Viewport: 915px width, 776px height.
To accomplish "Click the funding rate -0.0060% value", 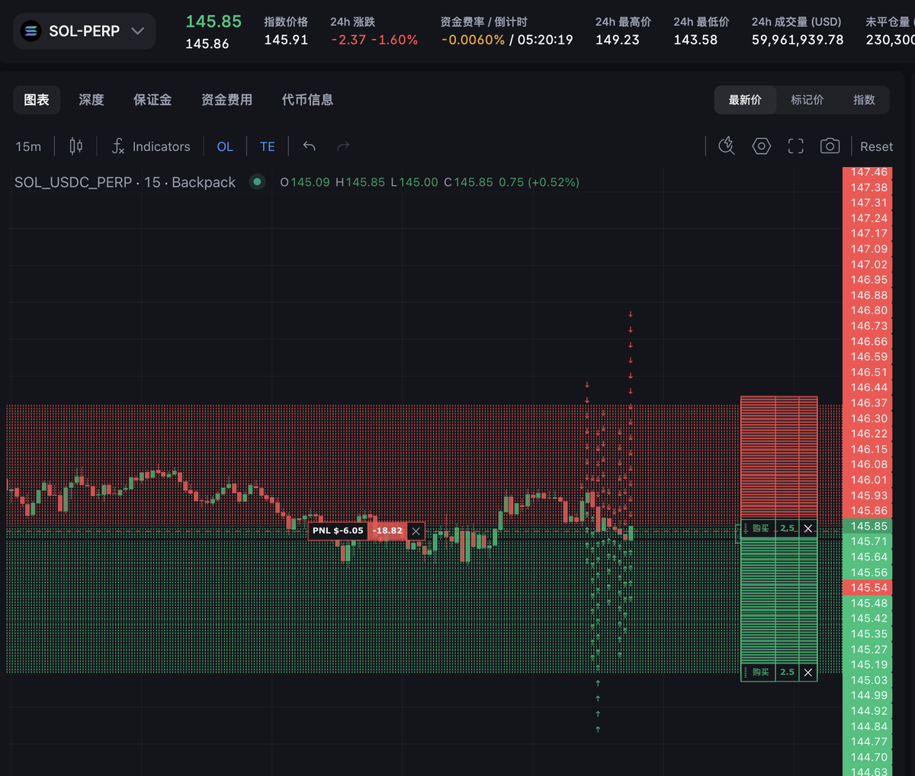I will (473, 40).
